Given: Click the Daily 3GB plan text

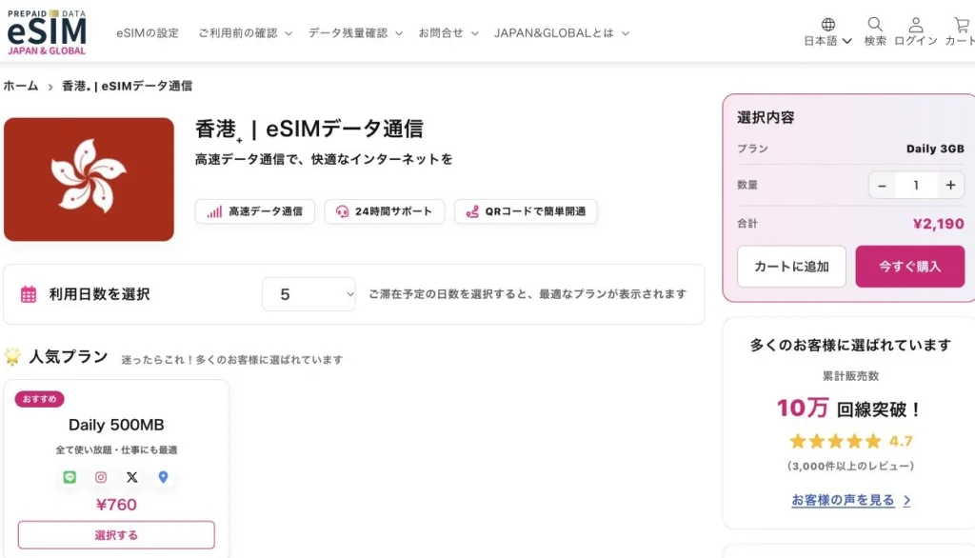Looking at the screenshot, I should tap(935, 149).
